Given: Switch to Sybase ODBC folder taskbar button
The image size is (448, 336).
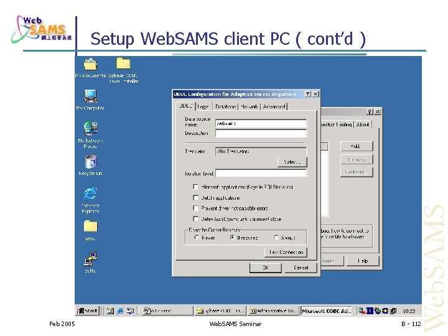Looking at the screenshot, I should (220, 311).
